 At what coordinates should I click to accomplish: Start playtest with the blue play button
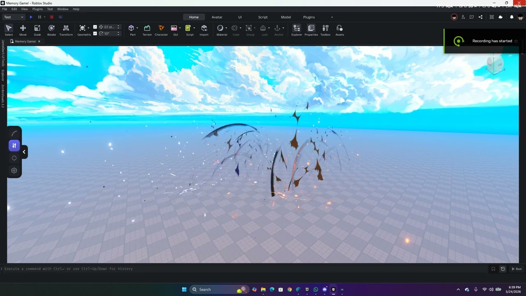point(31,17)
